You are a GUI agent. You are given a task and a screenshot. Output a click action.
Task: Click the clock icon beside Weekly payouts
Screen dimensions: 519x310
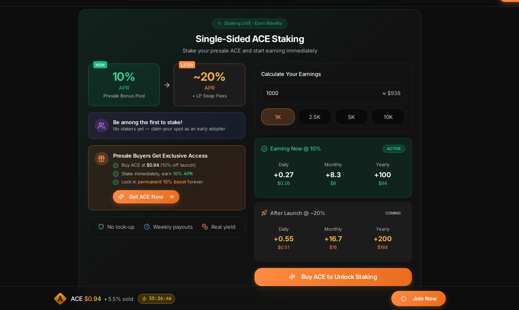[147, 227]
